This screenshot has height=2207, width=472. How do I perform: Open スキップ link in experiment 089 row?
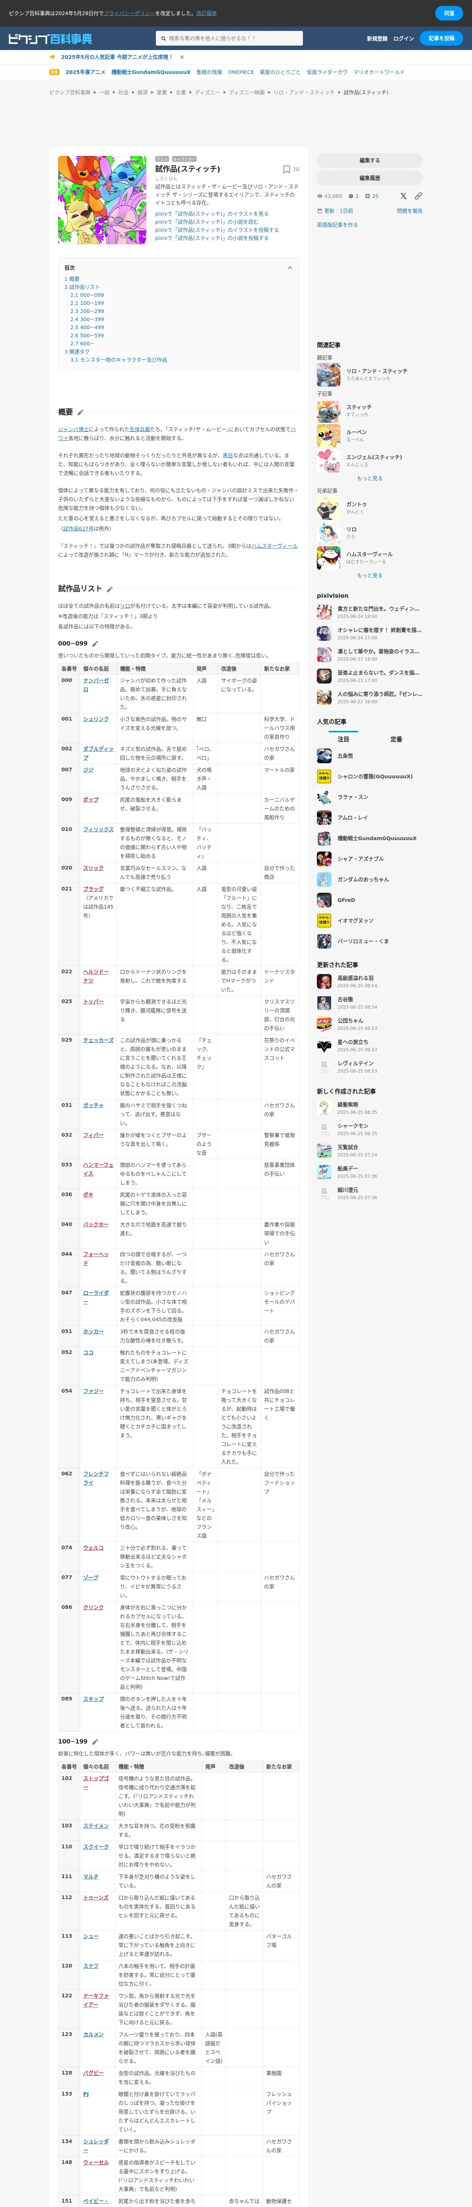pos(93,1699)
